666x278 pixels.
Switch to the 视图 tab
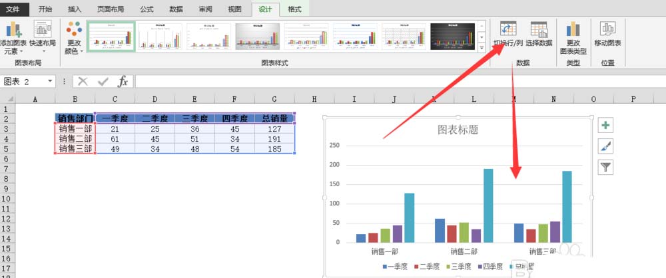(x=235, y=9)
